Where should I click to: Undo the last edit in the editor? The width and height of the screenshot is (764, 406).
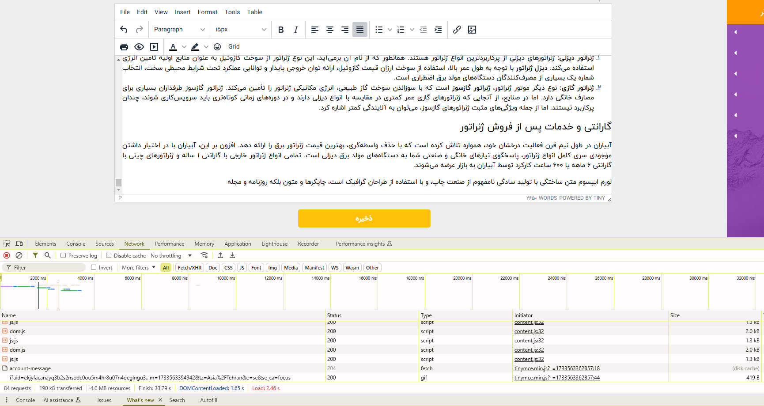click(x=124, y=30)
